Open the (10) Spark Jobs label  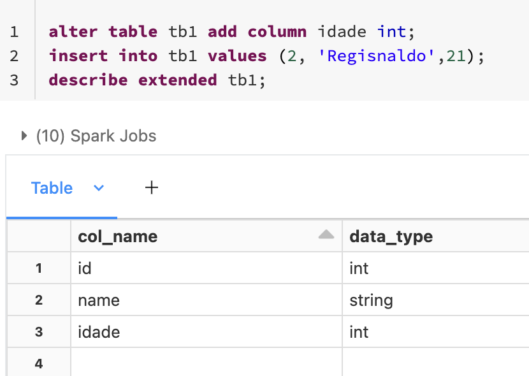(96, 136)
